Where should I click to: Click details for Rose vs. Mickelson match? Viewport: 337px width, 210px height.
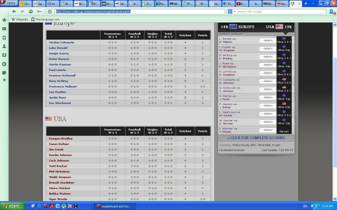(268, 65)
